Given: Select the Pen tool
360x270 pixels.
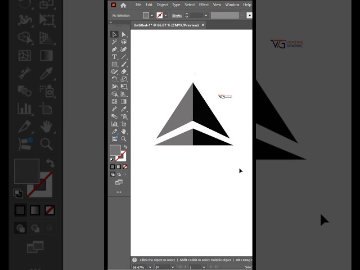Looking at the screenshot, I should [114, 49].
